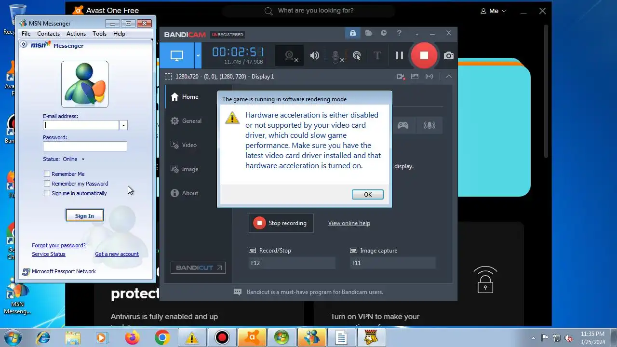Click OK in the software rendering dialog
The width and height of the screenshot is (617, 347).
368,194
